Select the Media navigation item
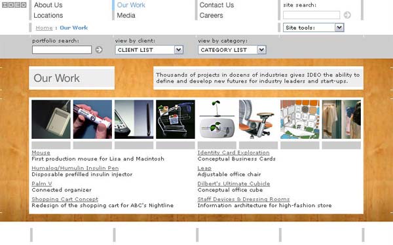The width and height of the screenshot is (393, 245). tap(126, 15)
